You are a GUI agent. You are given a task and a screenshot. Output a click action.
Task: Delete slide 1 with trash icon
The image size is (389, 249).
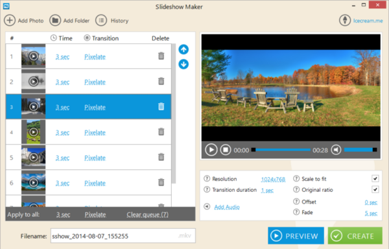click(161, 56)
